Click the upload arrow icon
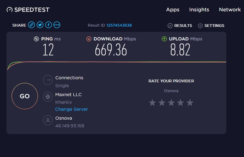Screen dimensions: 244x157 [164, 39]
